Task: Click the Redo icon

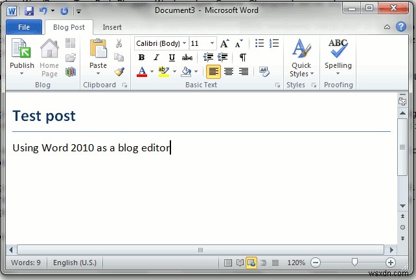Action: [x=64, y=11]
